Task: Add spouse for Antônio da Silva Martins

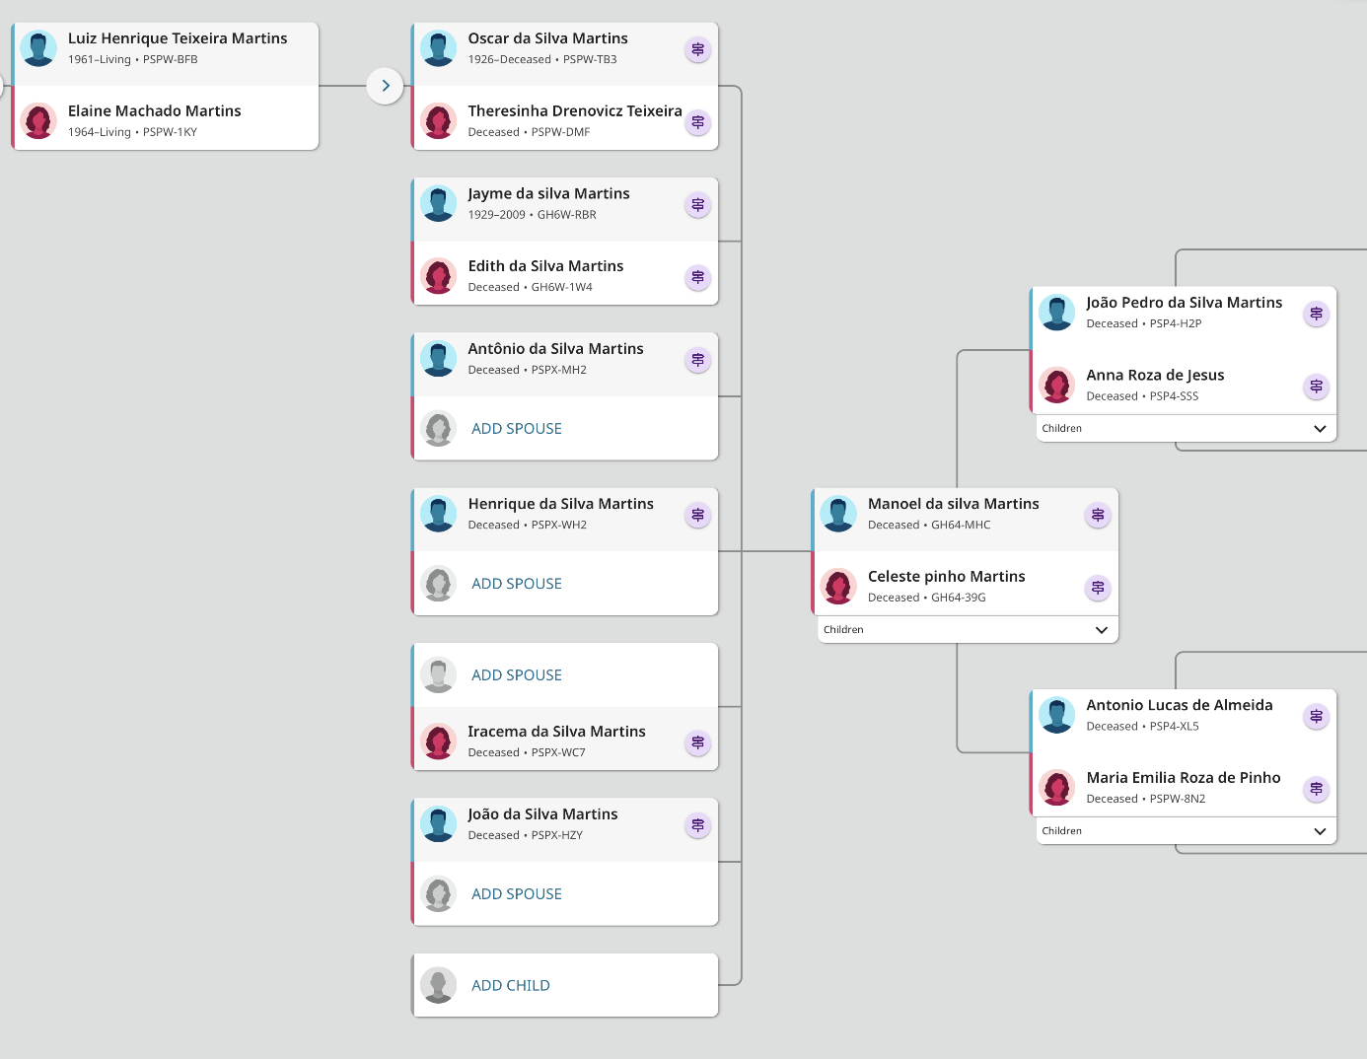Action: coord(516,429)
